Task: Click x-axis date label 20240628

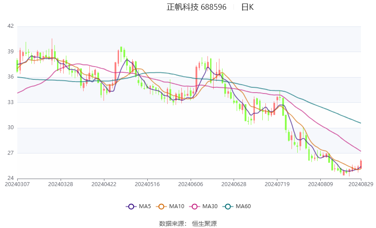Action: pos(234,184)
